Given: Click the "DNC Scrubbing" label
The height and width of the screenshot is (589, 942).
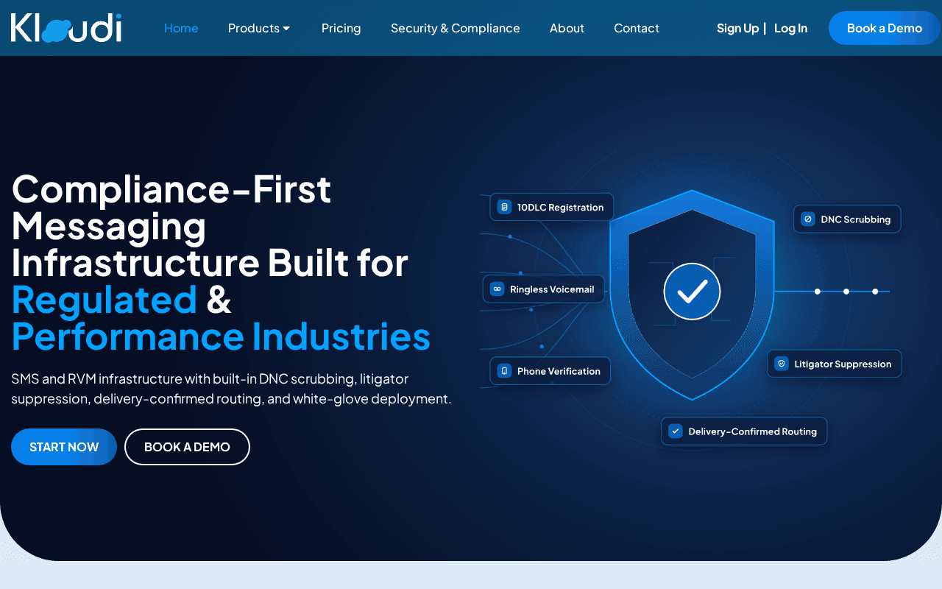Looking at the screenshot, I should point(856,219).
